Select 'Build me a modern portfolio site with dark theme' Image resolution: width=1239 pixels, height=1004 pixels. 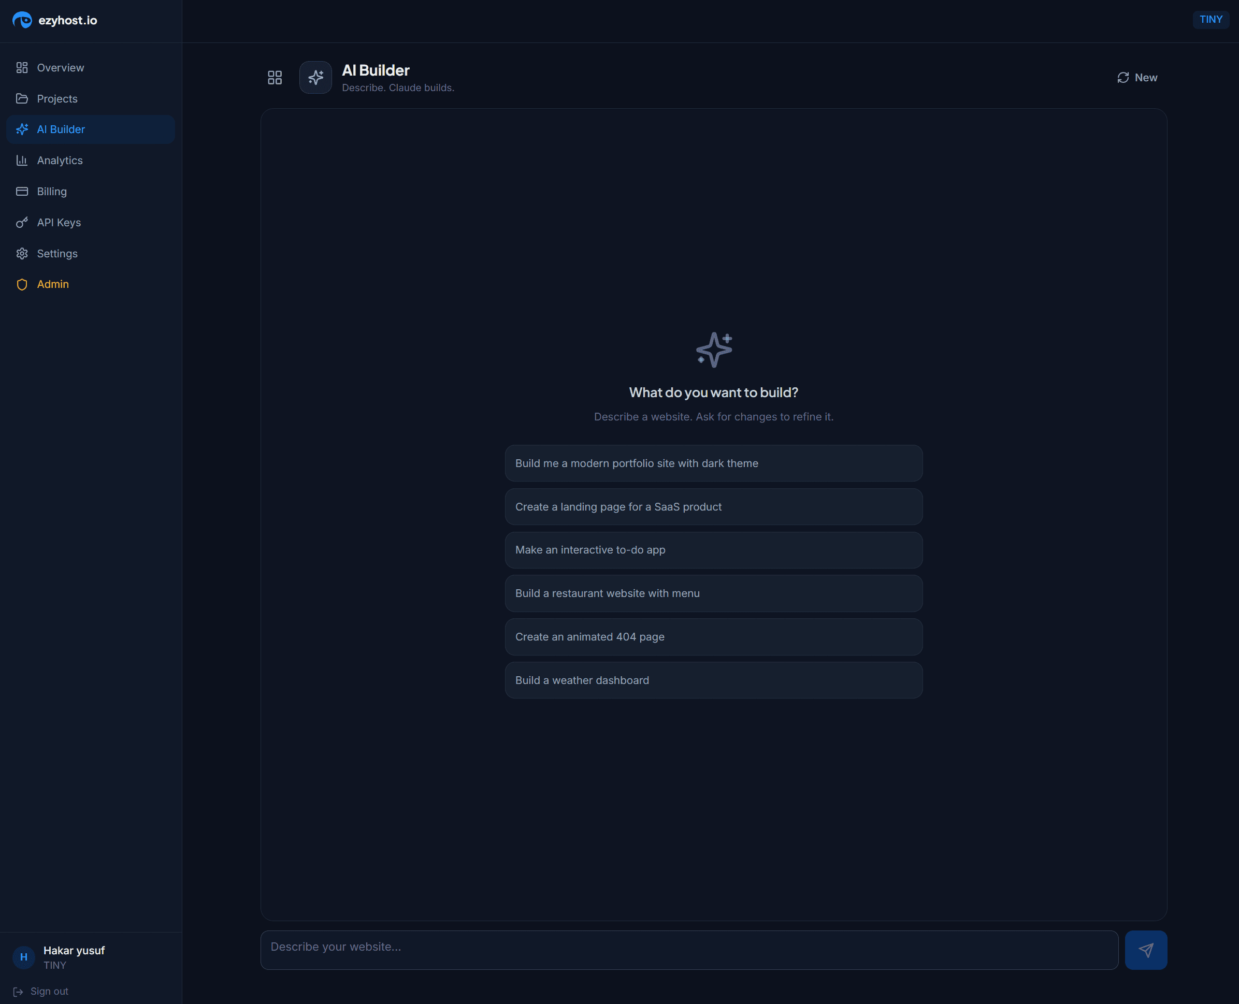tap(713, 463)
